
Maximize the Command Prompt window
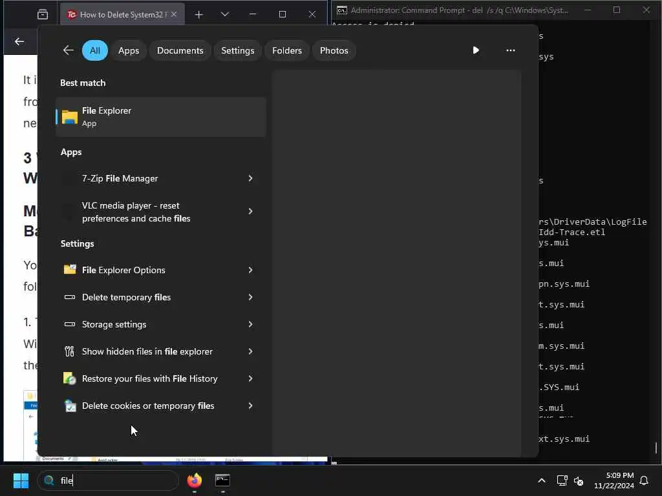[617, 10]
